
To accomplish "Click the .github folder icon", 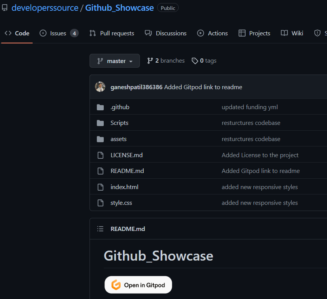I will [x=100, y=107].
